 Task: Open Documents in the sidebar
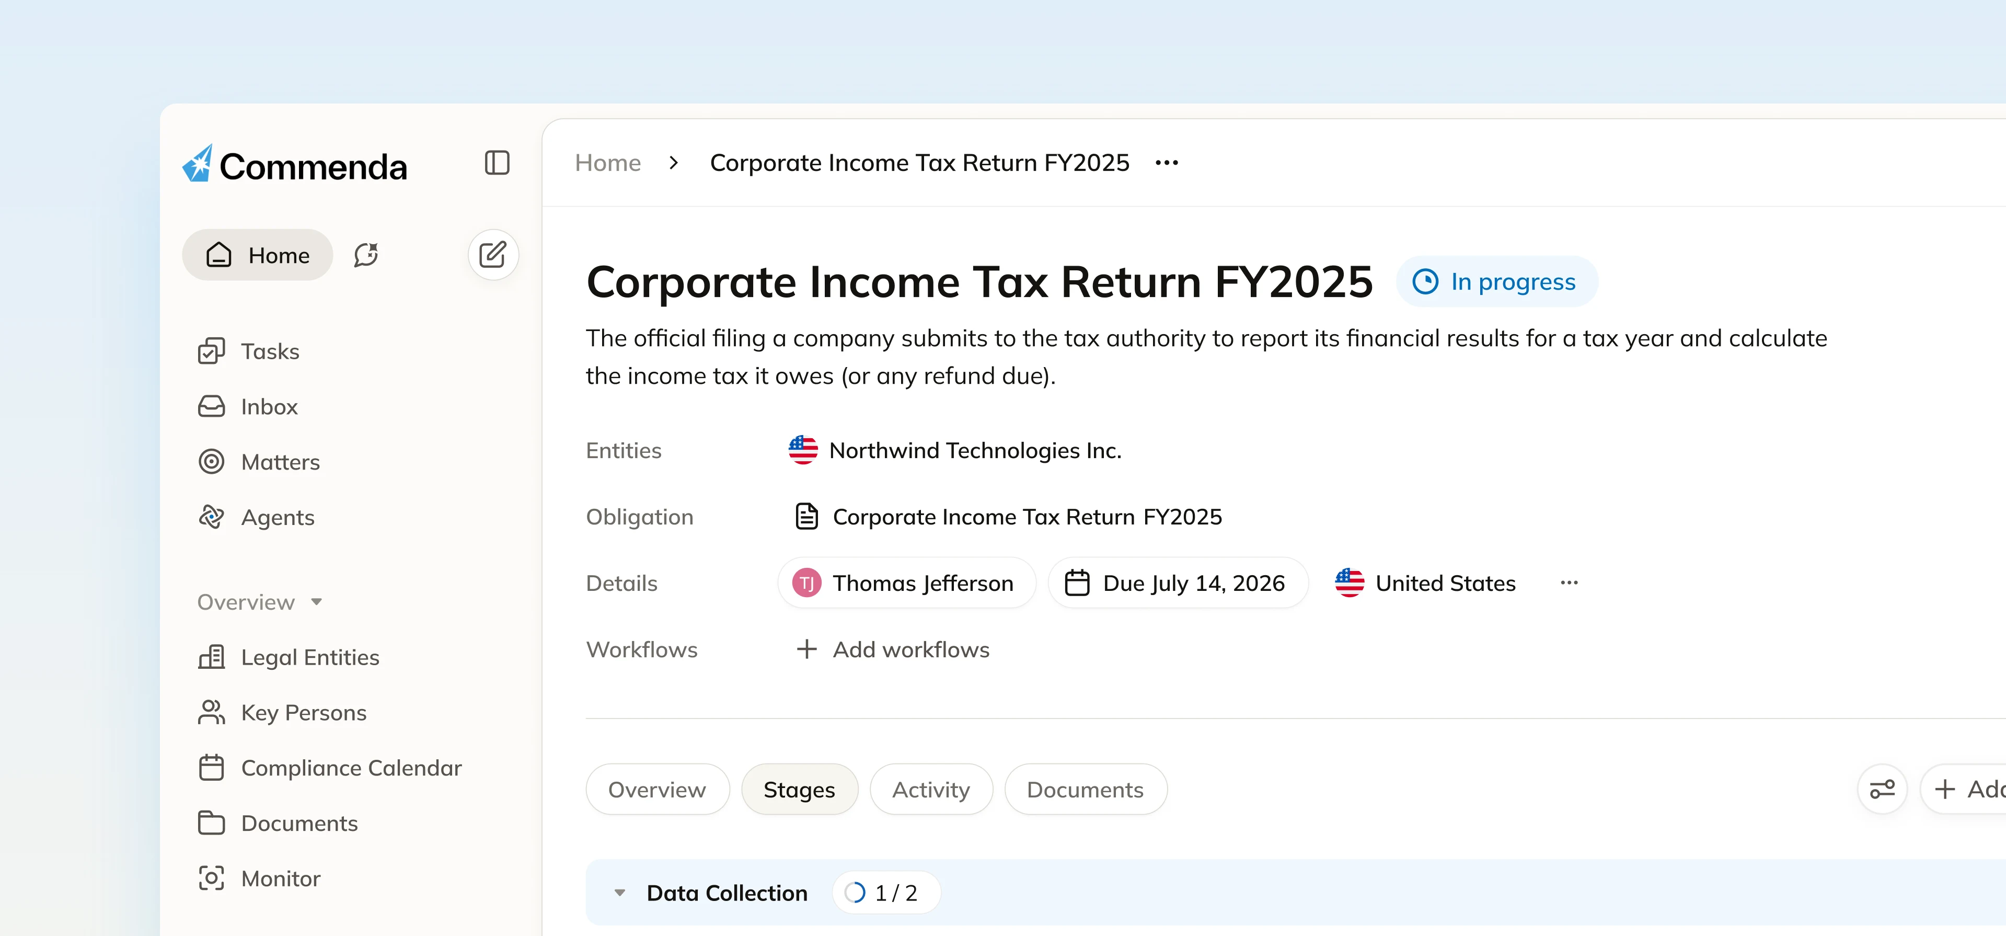pyautogui.click(x=277, y=824)
